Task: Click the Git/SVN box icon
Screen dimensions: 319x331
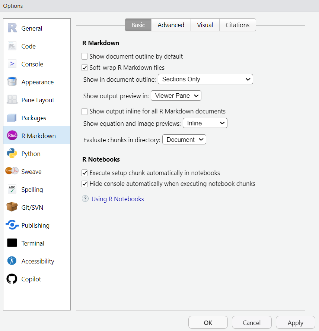Action: coord(12,207)
